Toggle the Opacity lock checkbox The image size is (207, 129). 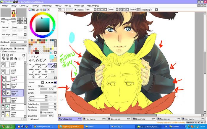tap(1, 49)
